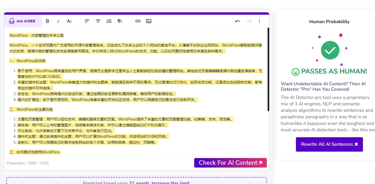Click the PASSES AS HUMAN! result text
The width and height of the screenshot is (375, 184).
[334, 71]
